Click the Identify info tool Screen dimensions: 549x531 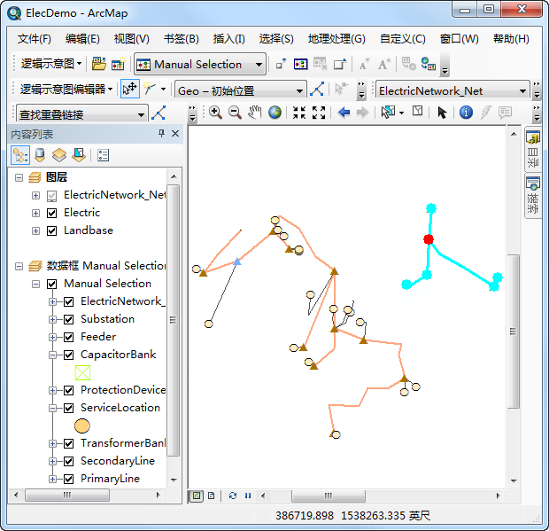(x=466, y=113)
